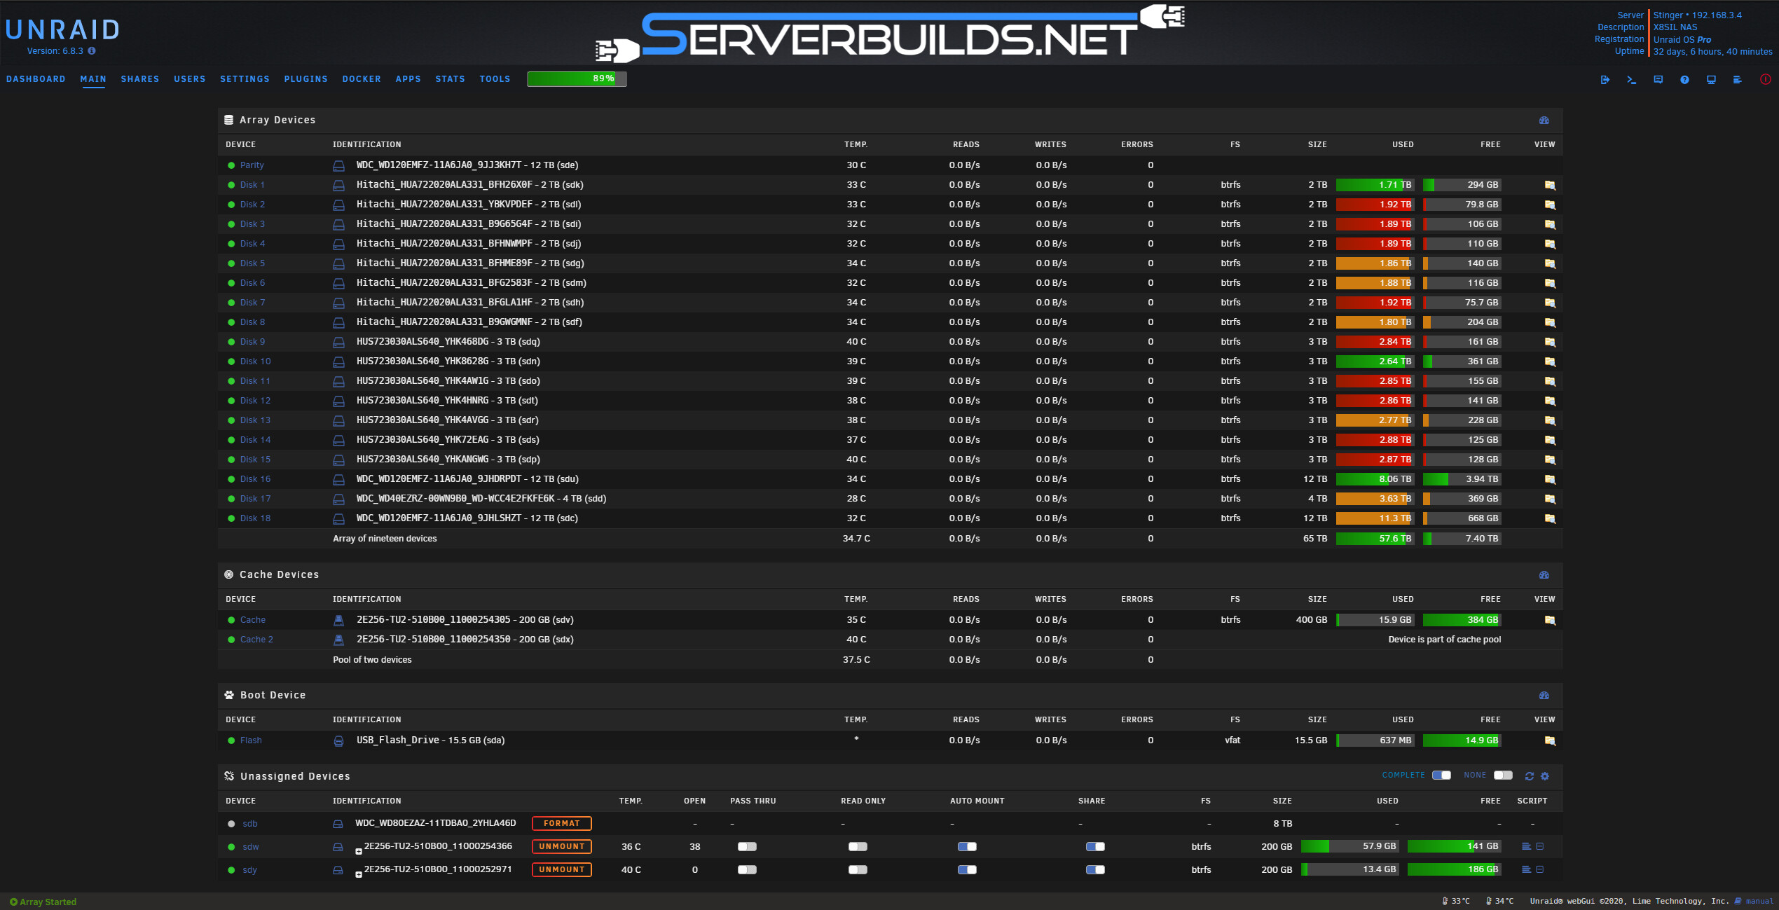The width and height of the screenshot is (1779, 910).
Task: Click the info icon beside Version 6.8.3
Action: pyautogui.click(x=92, y=51)
